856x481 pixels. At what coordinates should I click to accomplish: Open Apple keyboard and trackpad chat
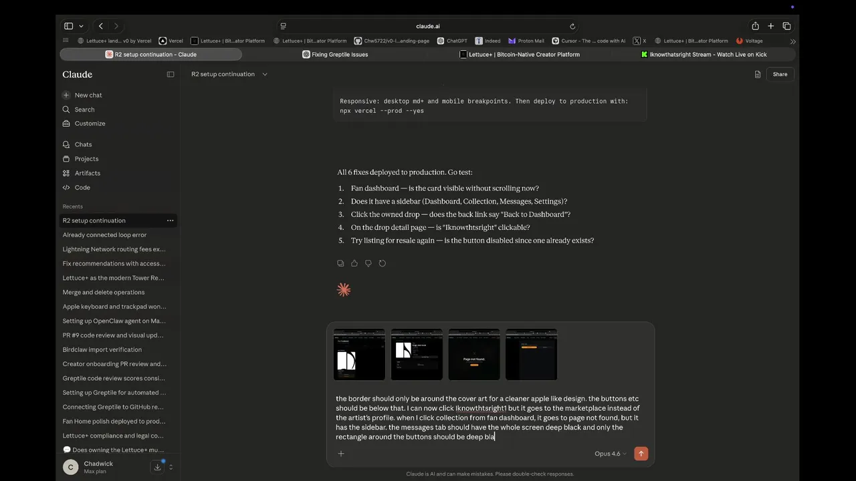[114, 307]
